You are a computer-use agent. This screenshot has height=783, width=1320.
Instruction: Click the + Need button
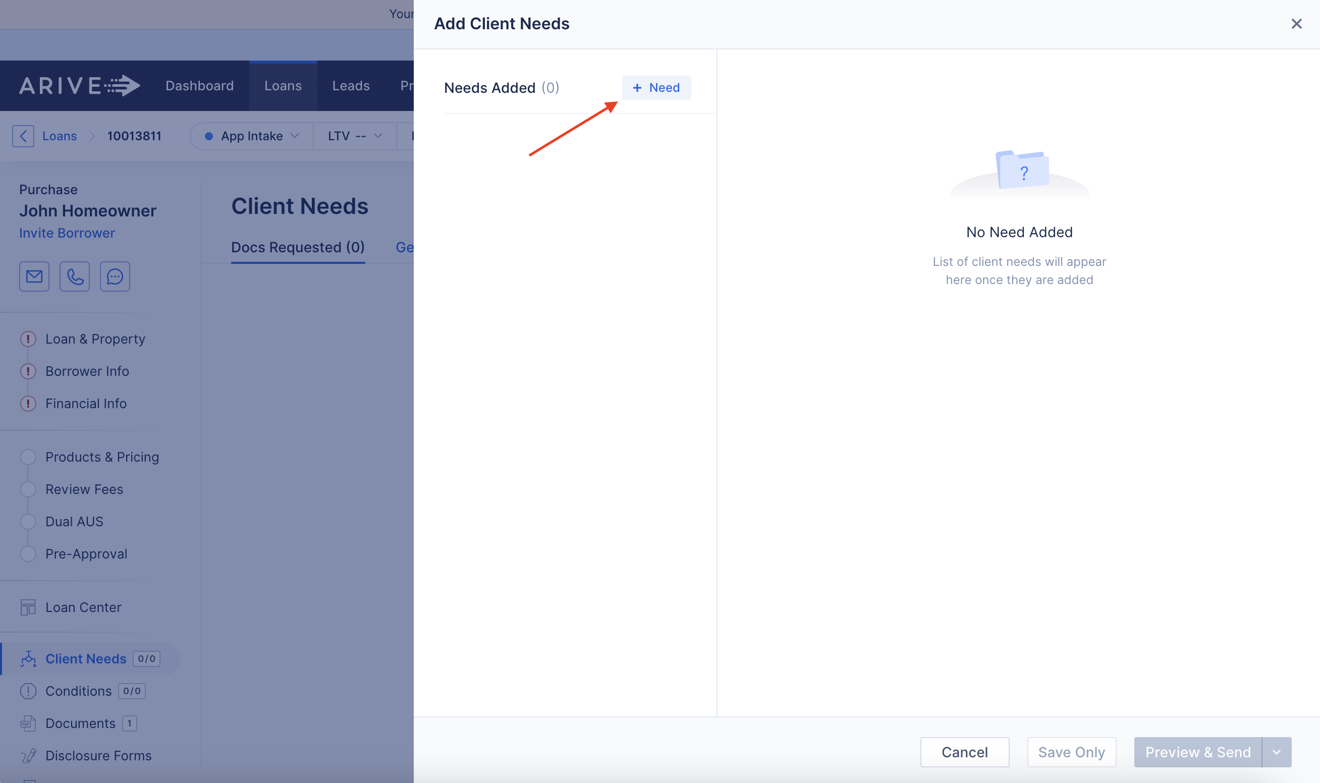656,88
